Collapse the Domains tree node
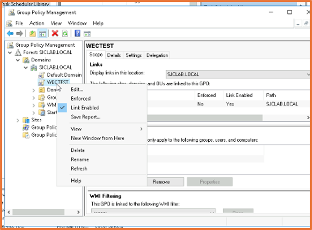 [x=18, y=60]
